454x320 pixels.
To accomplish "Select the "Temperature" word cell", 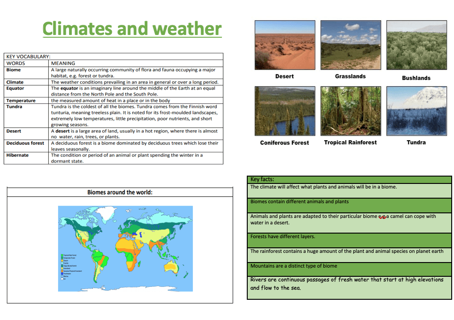I will 26,101.
